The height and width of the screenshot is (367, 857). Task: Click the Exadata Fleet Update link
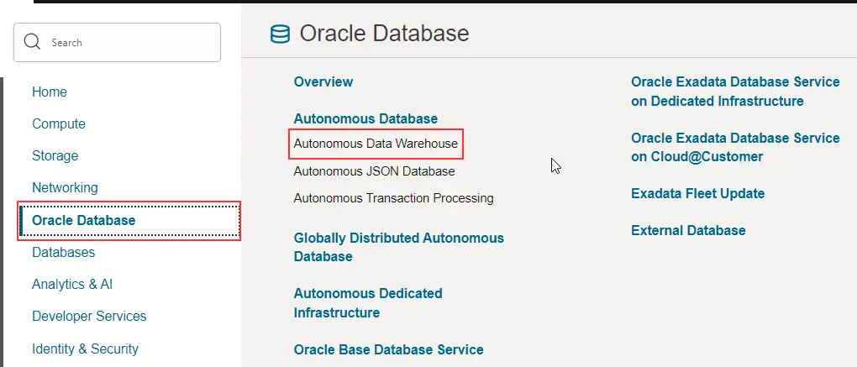tap(697, 193)
